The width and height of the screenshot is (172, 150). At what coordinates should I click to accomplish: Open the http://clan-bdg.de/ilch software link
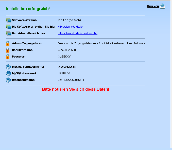(71, 27)
